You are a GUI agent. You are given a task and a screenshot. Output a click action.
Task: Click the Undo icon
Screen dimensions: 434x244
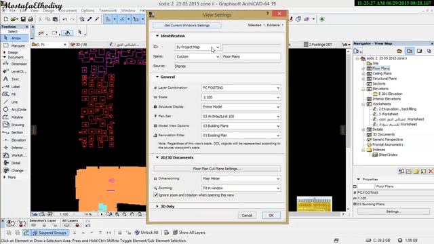pyautogui.click(x=65, y=19)
